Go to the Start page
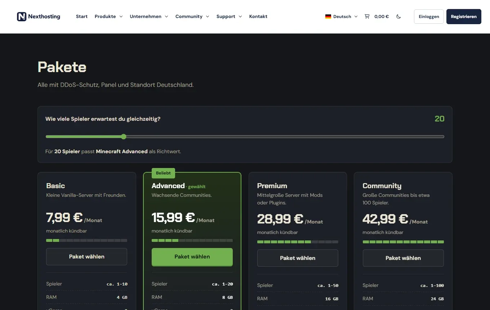This screenshot has height=310, width=490. (82, 17)
